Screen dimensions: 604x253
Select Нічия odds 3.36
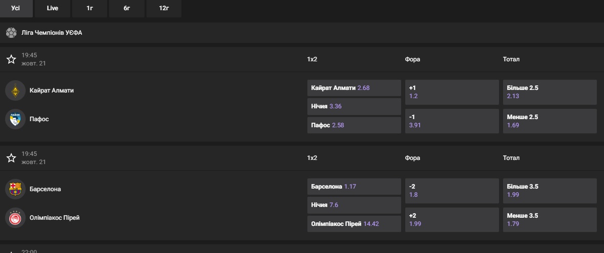click(353, 106)
